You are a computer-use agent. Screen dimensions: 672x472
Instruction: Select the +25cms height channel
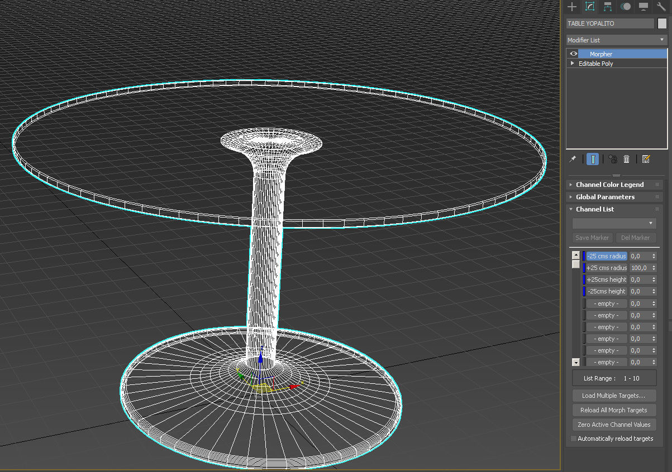click(606, 280)
